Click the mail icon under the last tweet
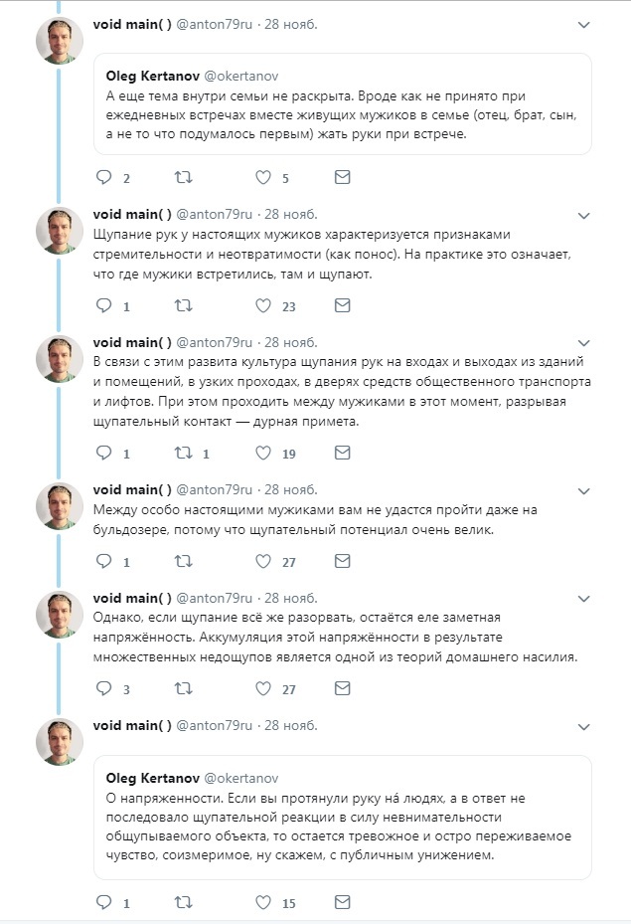The image size is (631, 924). point(342,903)
